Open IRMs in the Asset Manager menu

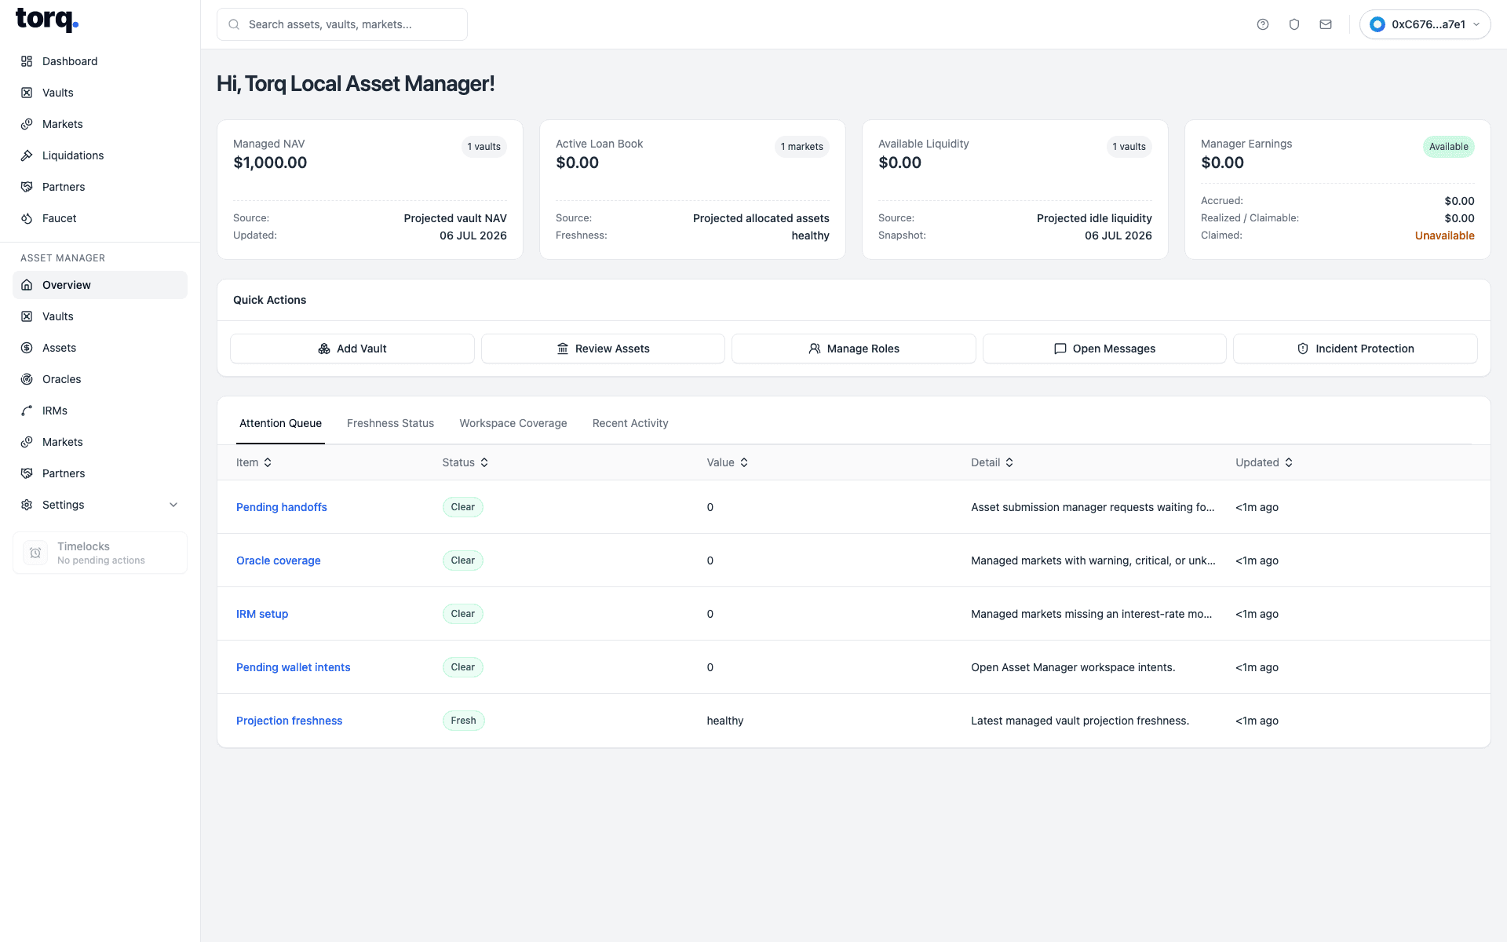click(x=100, y=411)
